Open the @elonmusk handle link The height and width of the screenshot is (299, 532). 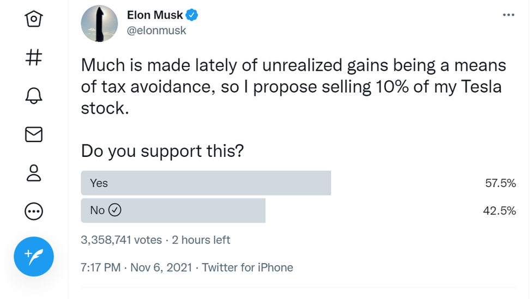(x=156, y=30)
